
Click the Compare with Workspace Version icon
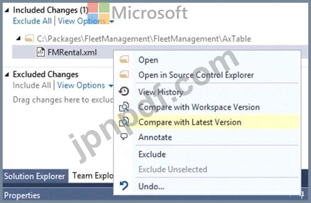pyautogui.click(x=124, y=107)
